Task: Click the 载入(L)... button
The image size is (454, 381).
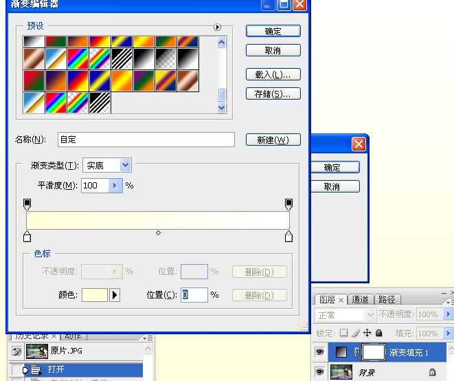Action: coord(273,75)
